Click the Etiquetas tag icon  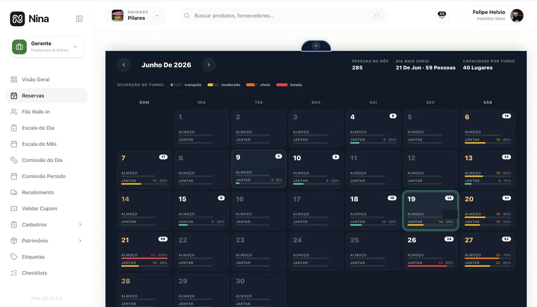pyautogui.click(x=14, y=257)
